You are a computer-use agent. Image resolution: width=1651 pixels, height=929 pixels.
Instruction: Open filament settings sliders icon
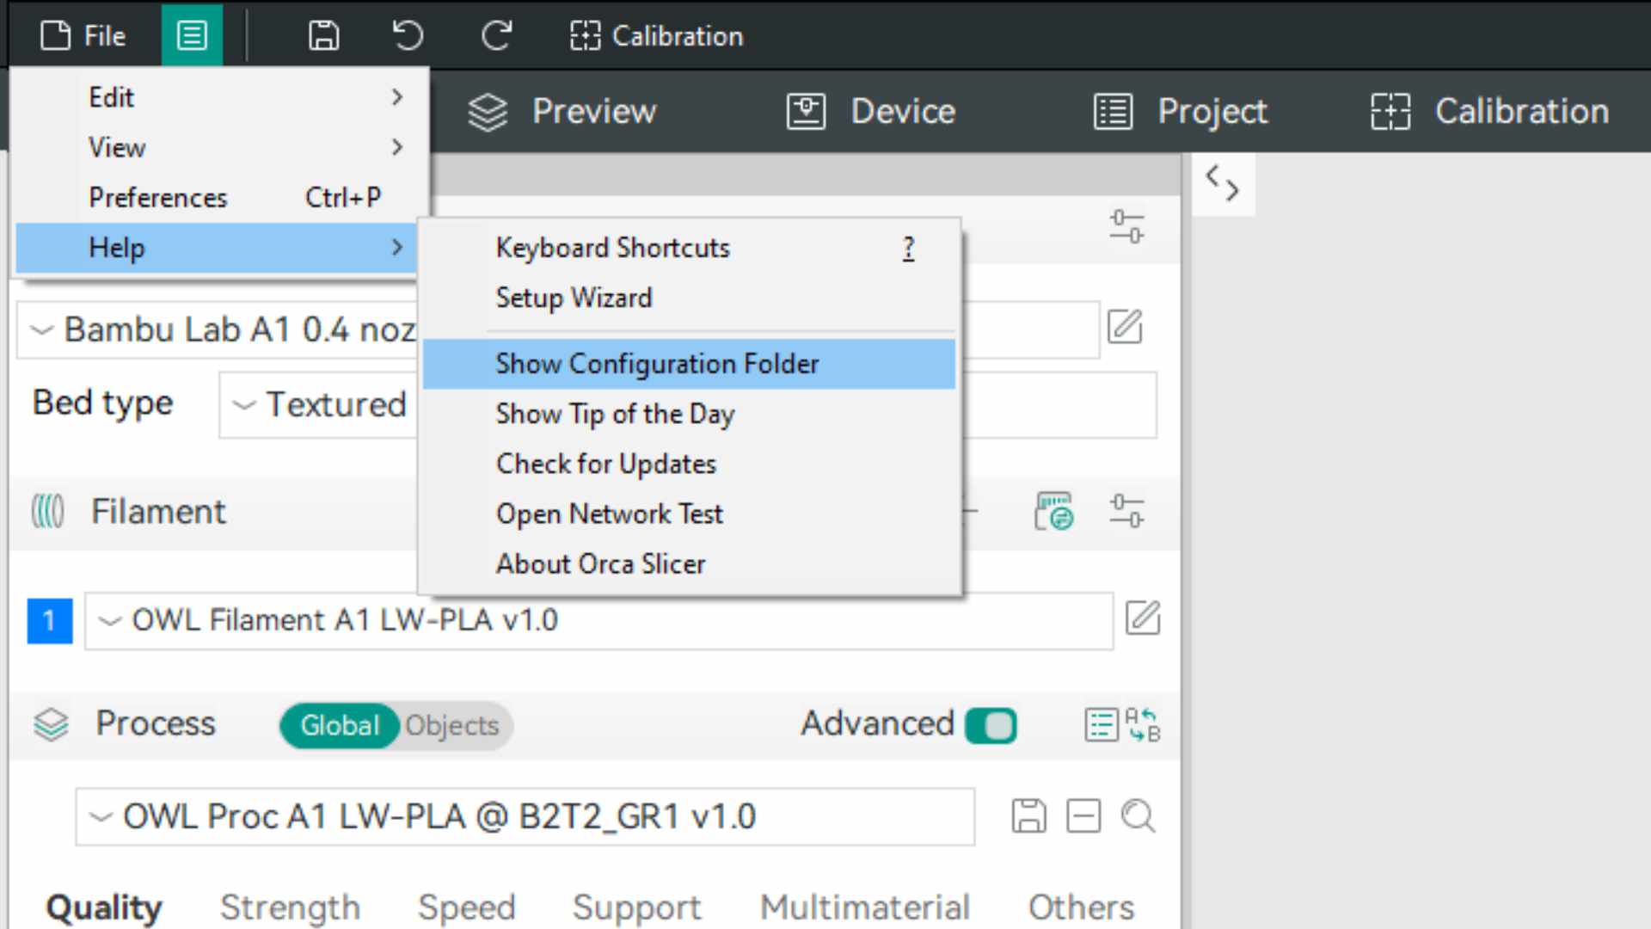(1126, 512)
